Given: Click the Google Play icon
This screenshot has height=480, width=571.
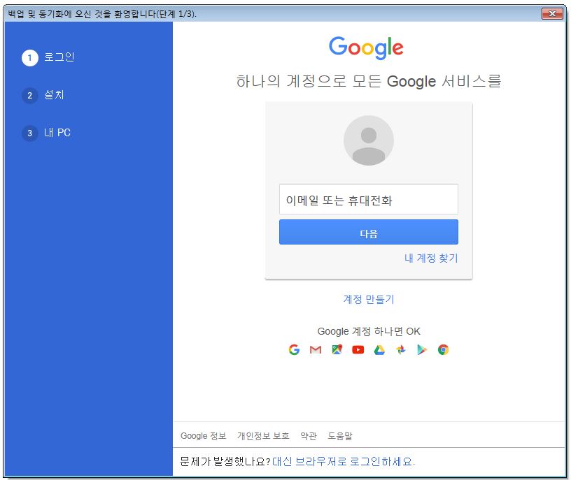Looking at the screenshot, I should [x=422, y=349].
